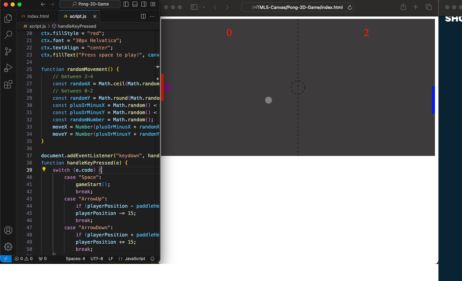Click the lightbulb code action on line 39
The width and height of the screenshot is (462, 281).
(x=44, y=169)
